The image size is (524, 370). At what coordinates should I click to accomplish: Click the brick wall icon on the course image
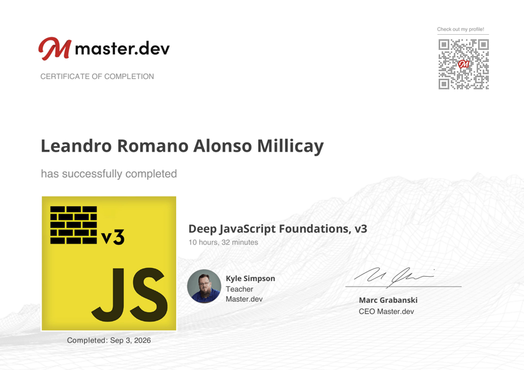pyautogui.click(x=73, y=224)
